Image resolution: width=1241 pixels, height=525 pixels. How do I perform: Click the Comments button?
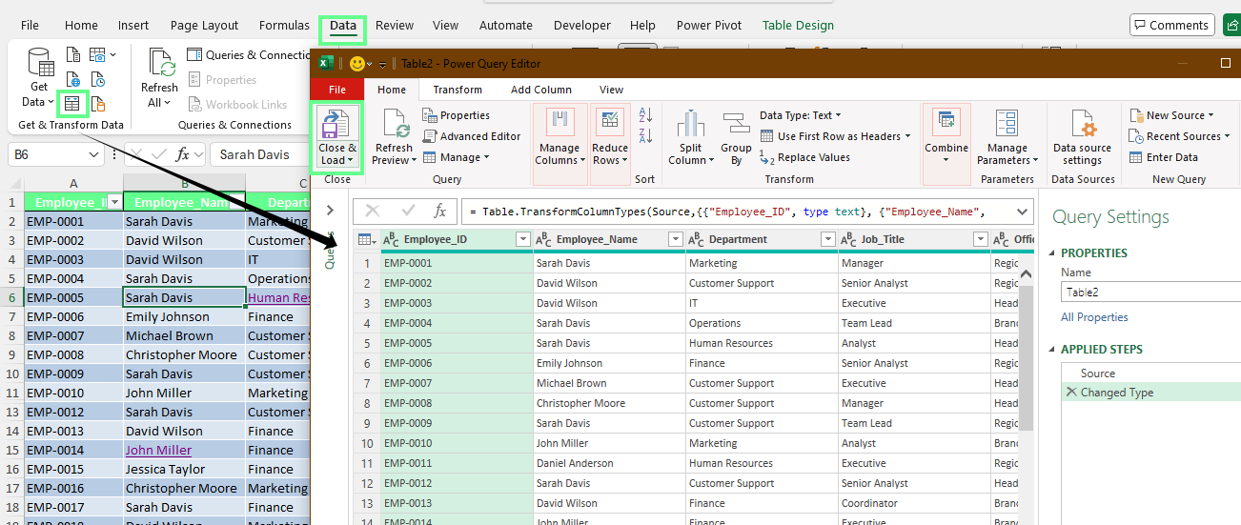(x=1172, y=26)
